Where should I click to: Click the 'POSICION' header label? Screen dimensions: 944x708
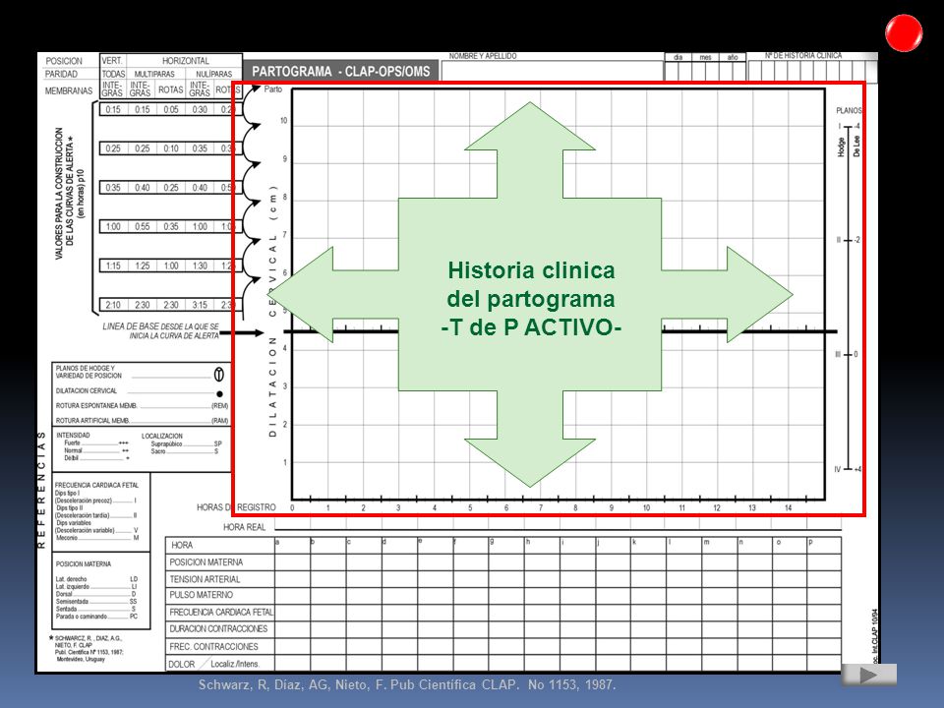tap(64, 61)
